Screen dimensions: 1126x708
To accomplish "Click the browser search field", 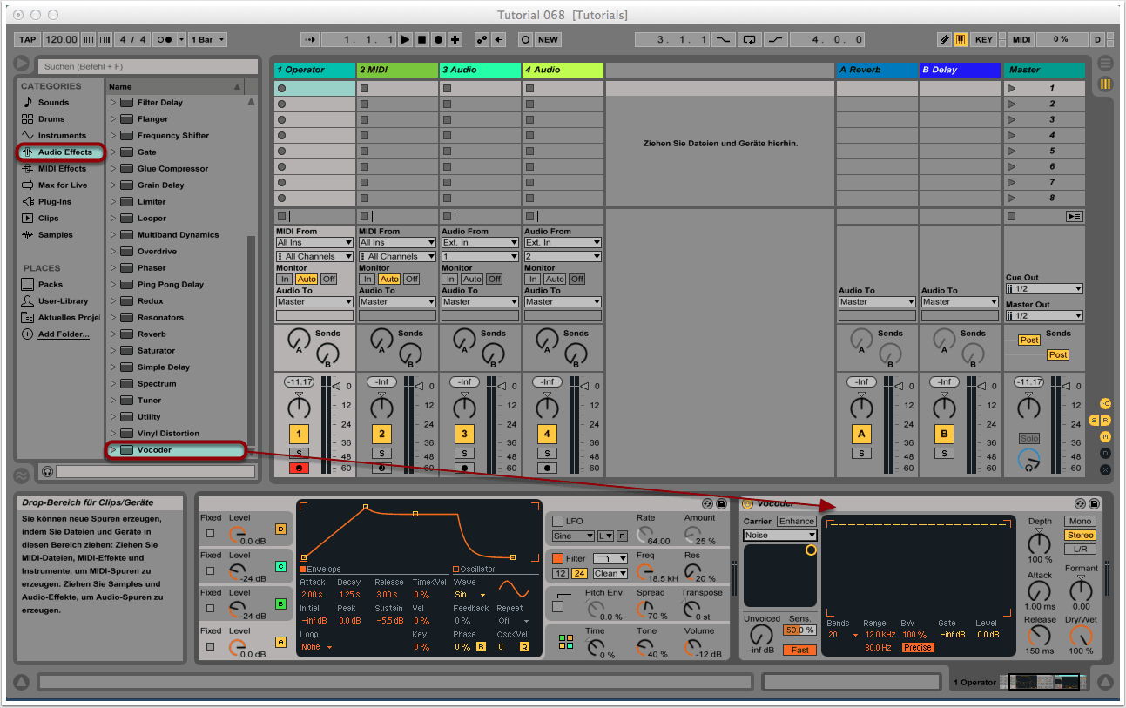I will tap(146, 66).
